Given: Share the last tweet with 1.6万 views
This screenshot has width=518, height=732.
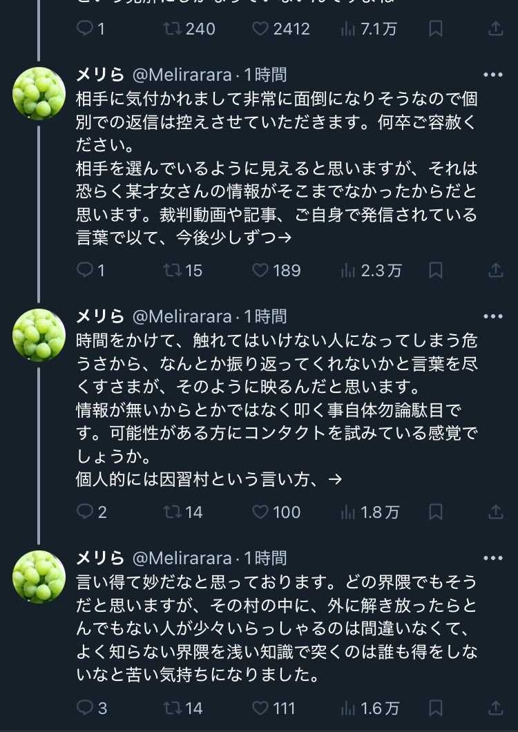Looking at the screenshot, I should pos(495,708).
